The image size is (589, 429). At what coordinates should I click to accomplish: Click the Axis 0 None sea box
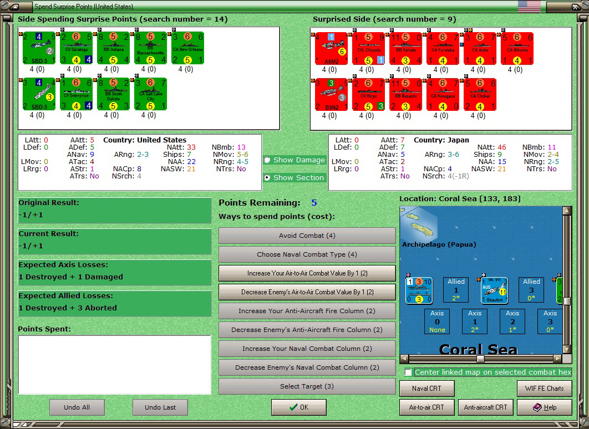pos(437,321)
